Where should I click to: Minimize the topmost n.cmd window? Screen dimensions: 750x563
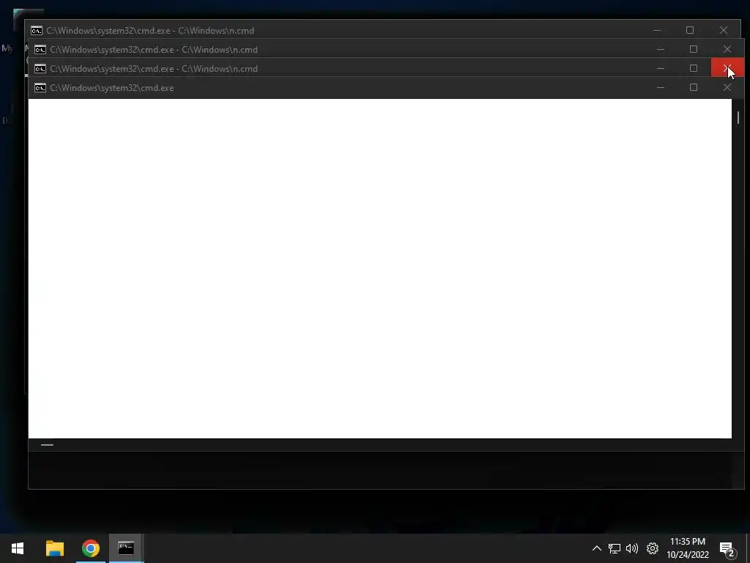[x=657, y=30]
